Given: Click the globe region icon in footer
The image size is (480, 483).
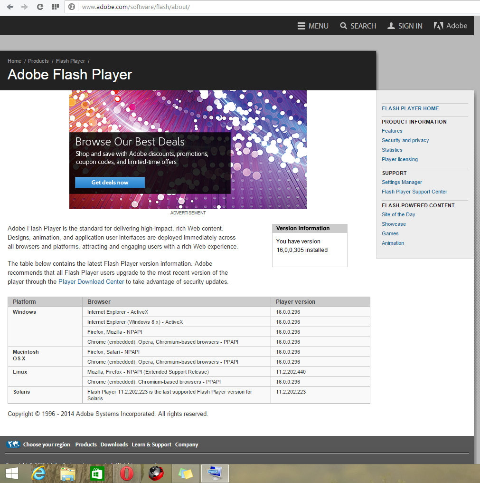Looking at the screenshot, I should pos(13,444).
